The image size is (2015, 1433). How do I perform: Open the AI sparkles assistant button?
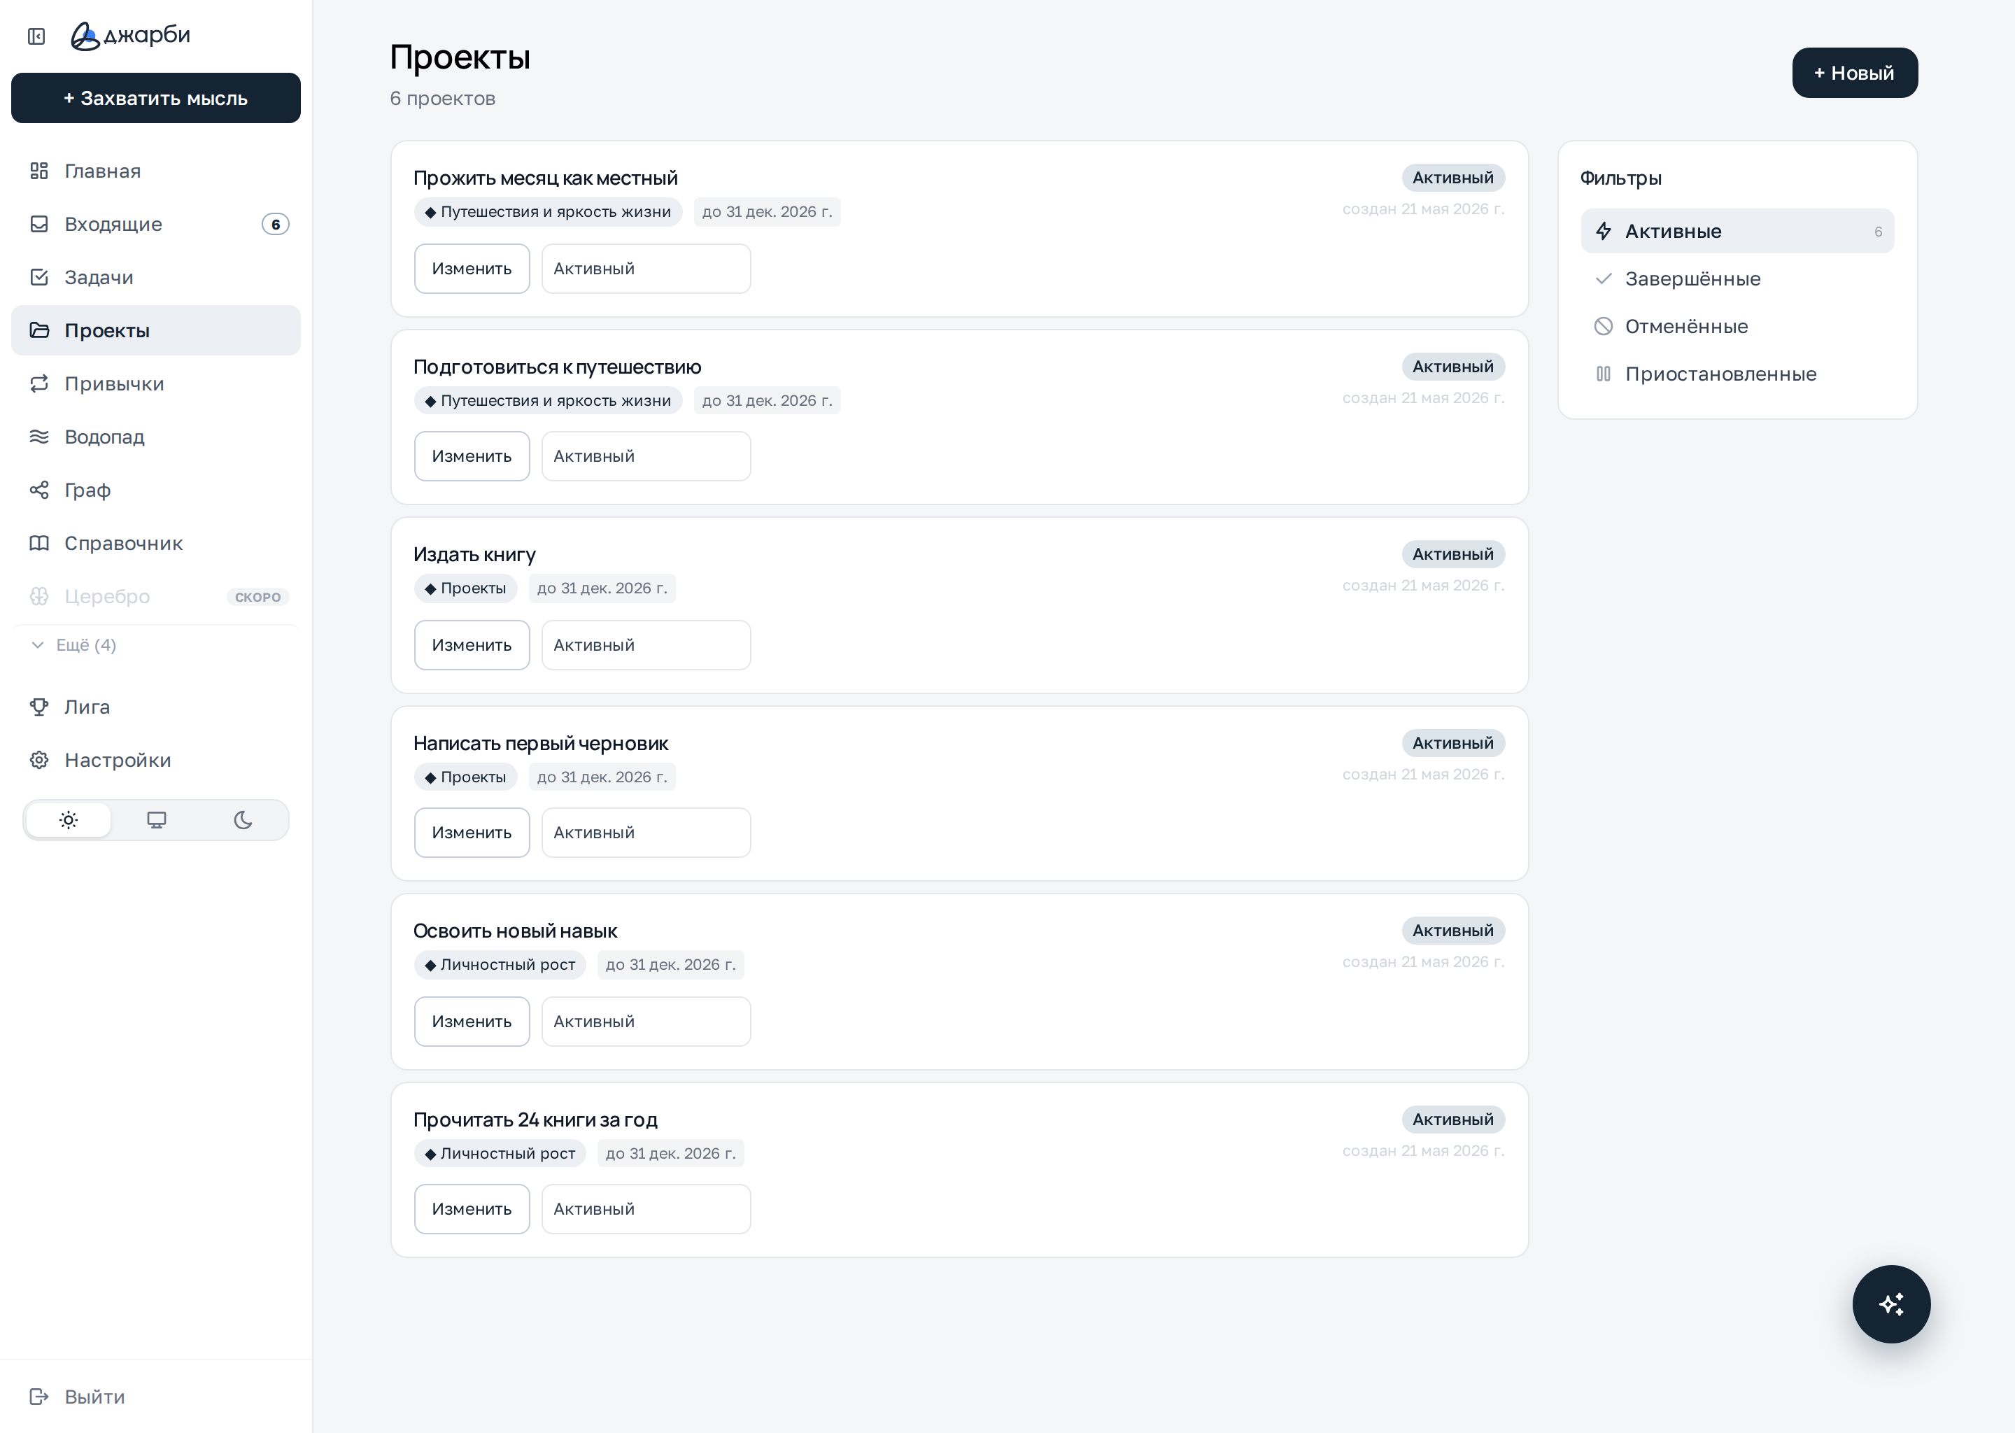click(x=1890, y=1304)
